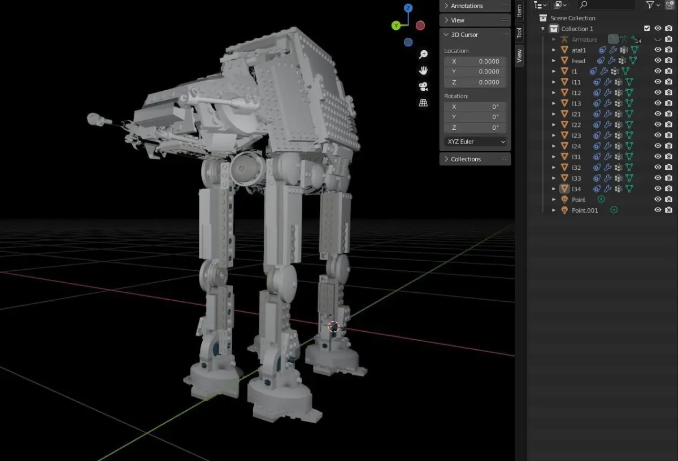
Task: Hide the head object with eye icon
Action: [x=658, y=60]
